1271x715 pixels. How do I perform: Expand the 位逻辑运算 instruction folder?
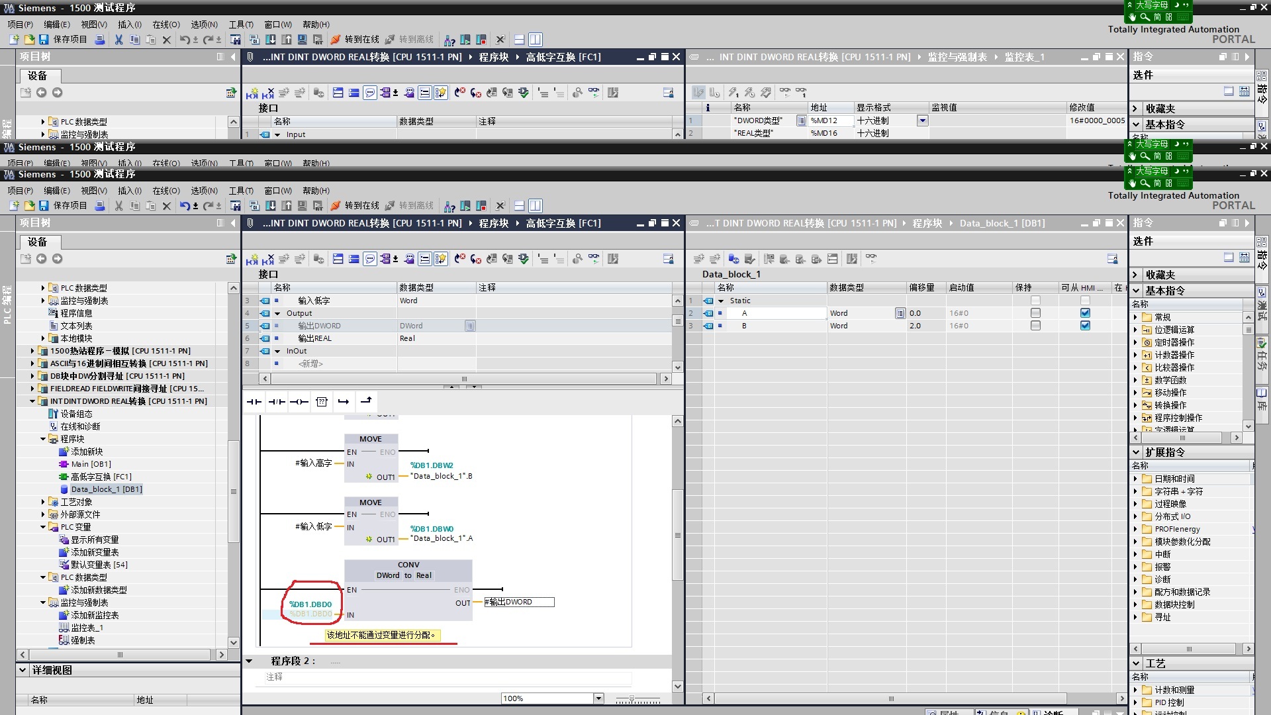1135,330
